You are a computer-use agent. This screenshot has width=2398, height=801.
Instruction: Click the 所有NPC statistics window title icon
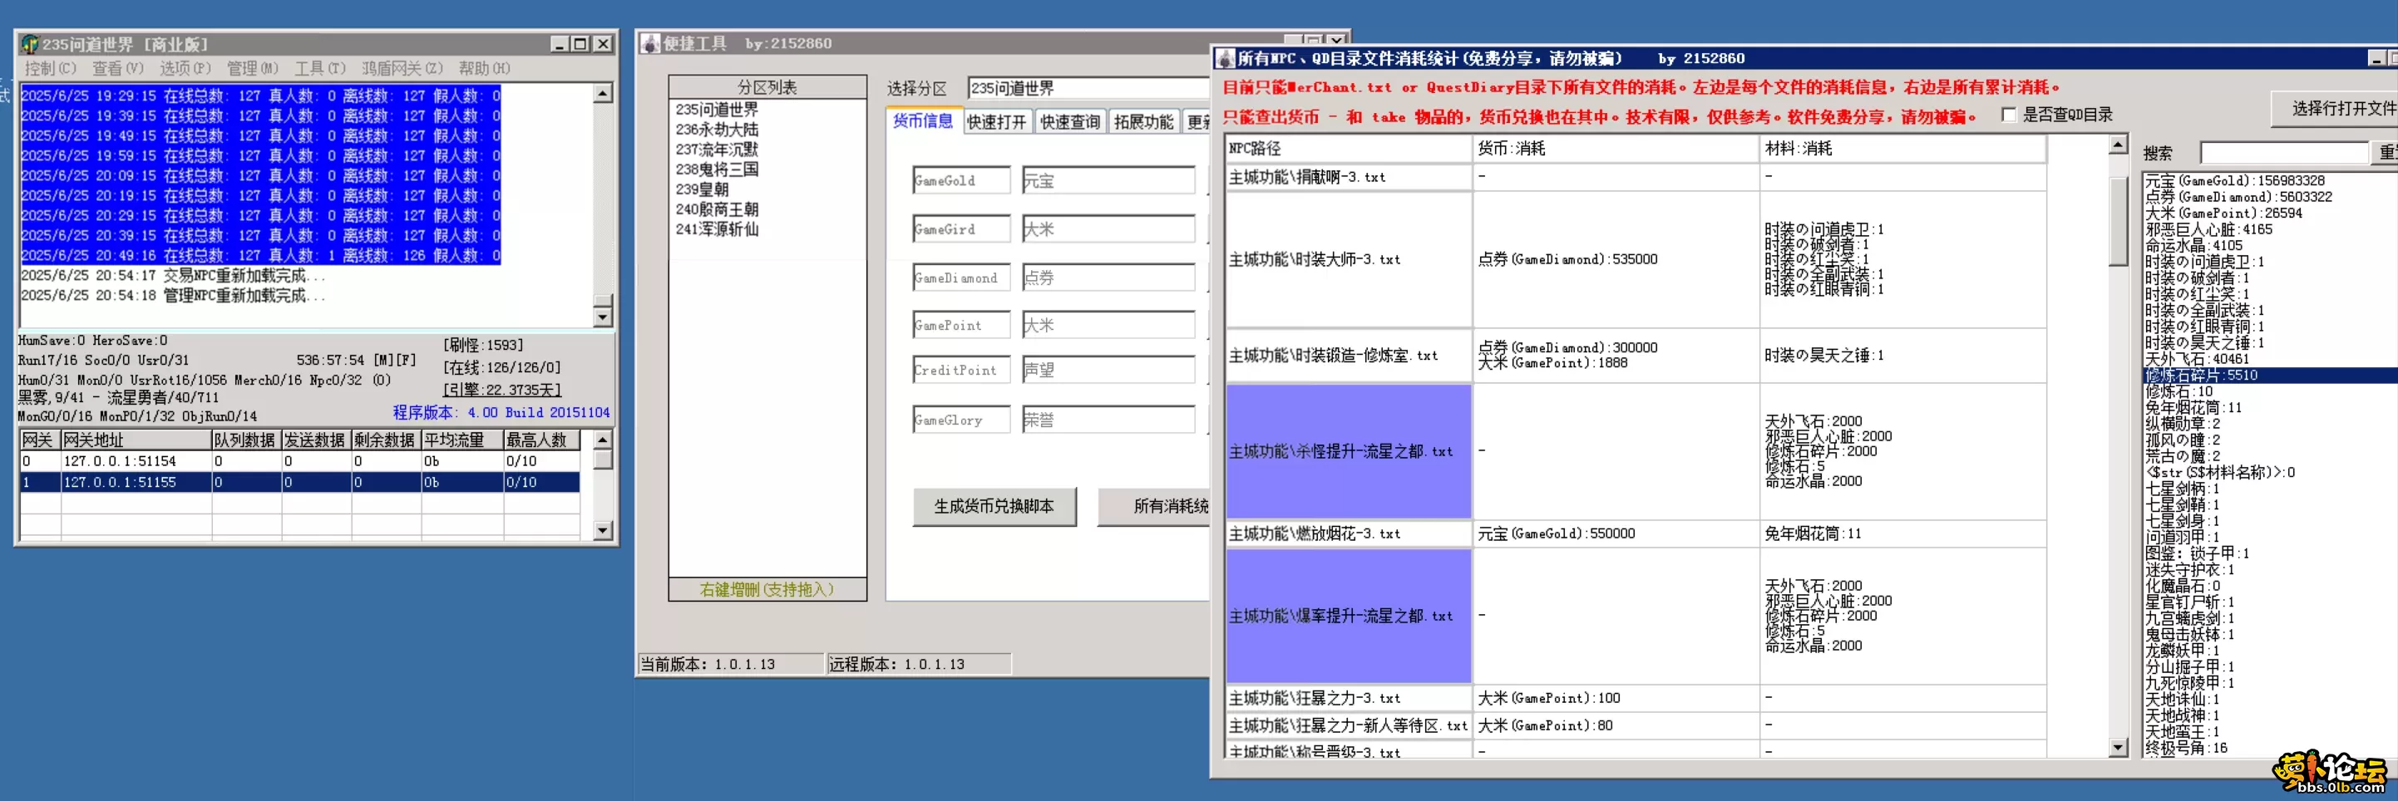click(x=1226, y=59)
